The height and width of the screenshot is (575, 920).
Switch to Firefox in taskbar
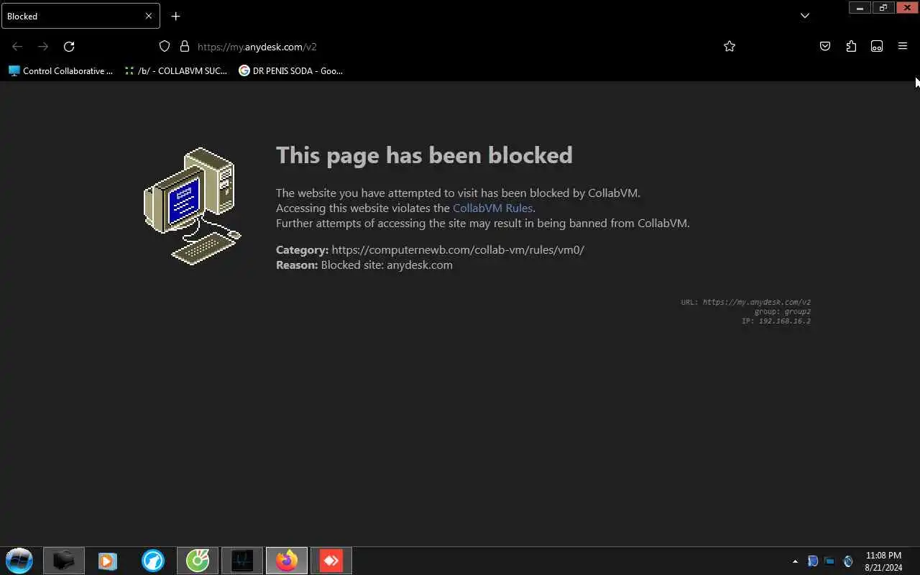pos(287,561)
